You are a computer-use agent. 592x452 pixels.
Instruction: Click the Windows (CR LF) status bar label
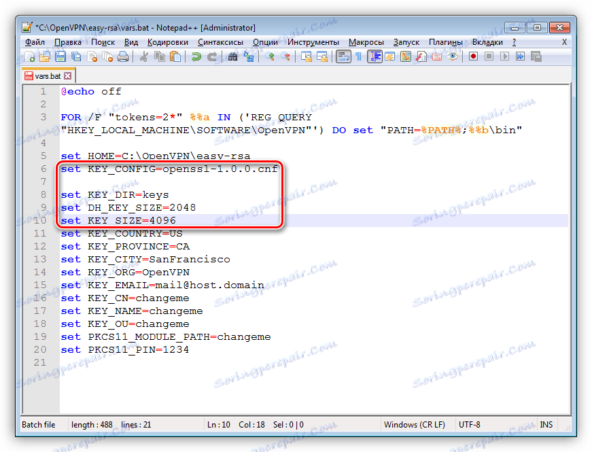point(415,424)
